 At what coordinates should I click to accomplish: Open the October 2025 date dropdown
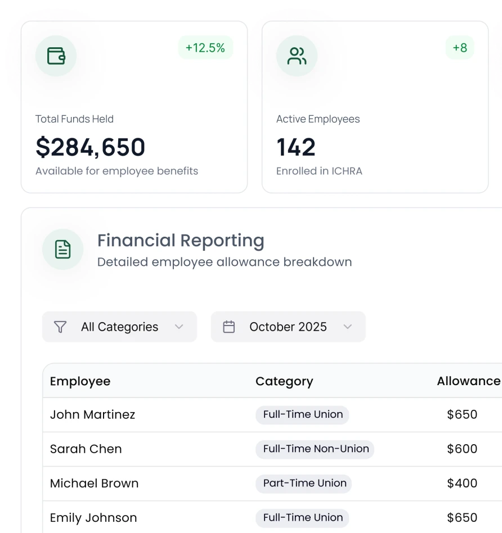288,327
